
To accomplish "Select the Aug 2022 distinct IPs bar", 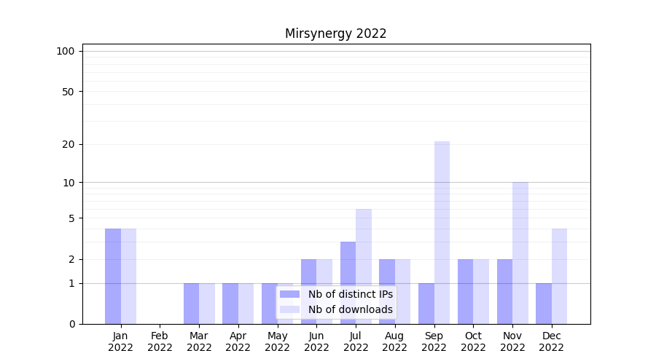I will pyautogui.click(x=387, y=291).
